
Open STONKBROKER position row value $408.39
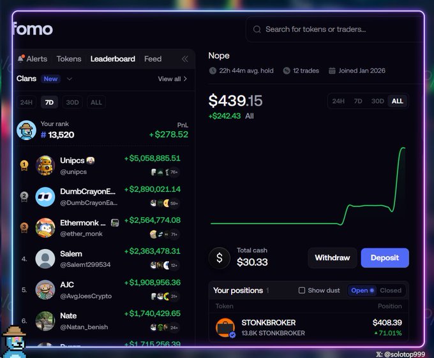(387, 322)
